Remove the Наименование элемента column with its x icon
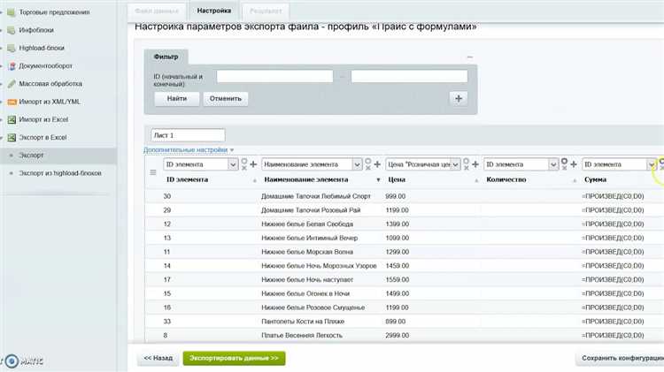Screen dimensions: 664x372 tap(368, 168)
